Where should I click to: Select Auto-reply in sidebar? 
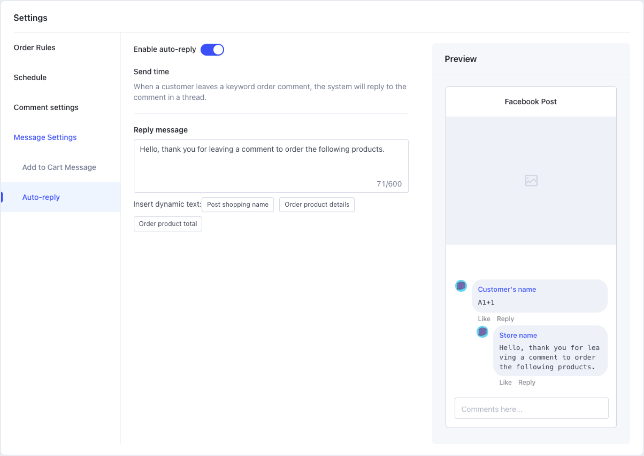coord(41,197)
